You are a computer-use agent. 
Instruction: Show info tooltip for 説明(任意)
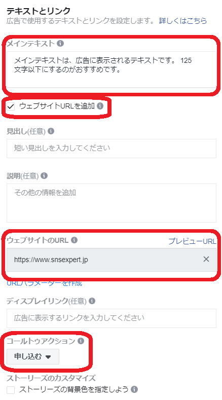click(x=44, y=176)
